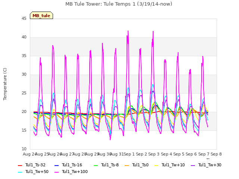Viewport: 239px width, 179px height.
Task: Select the Tul1_Ts-8 legend label
Action: coord(110,165)
